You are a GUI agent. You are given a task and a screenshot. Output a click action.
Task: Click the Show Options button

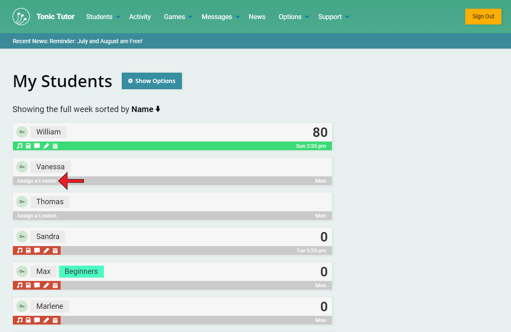(x=152, y=81)
